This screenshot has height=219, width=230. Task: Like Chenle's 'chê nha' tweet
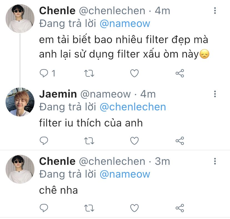tap(134, 208)
